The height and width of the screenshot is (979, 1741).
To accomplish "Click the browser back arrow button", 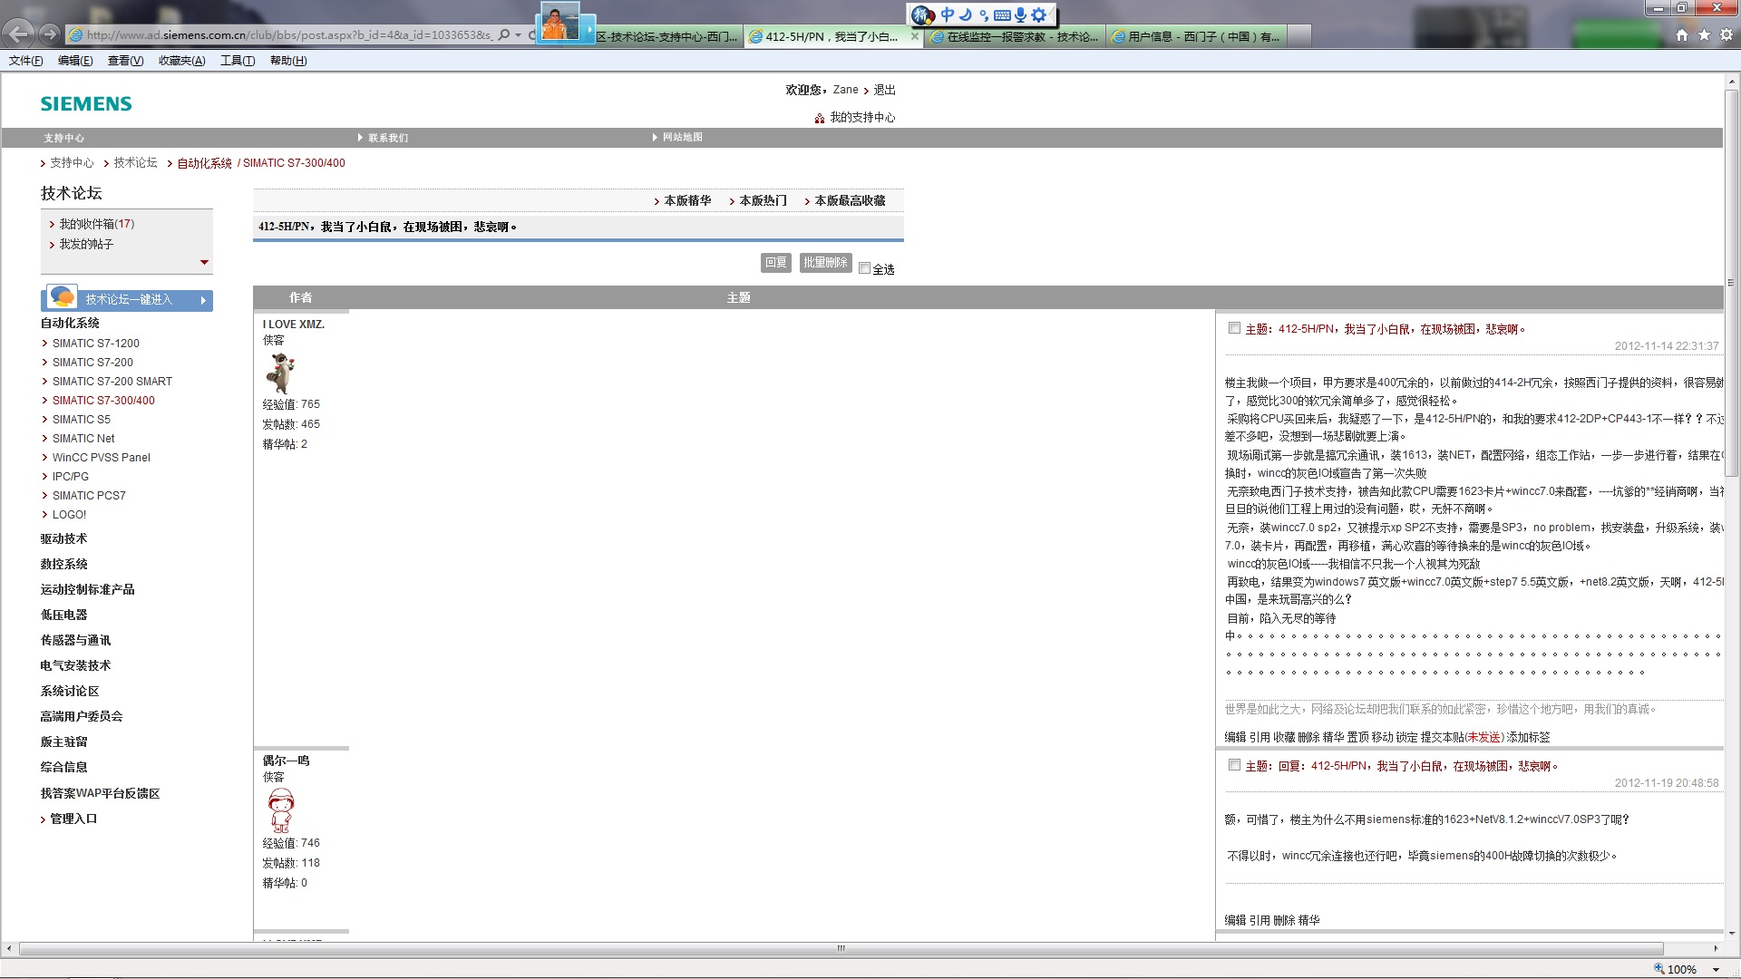I will pos(18,34).
